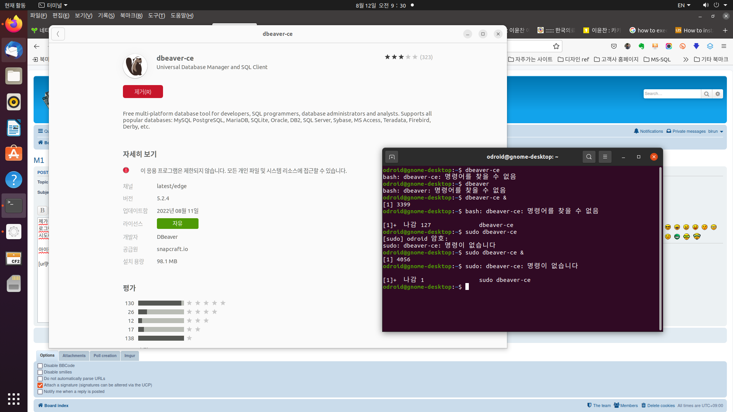Open Firefox from the Ubuntu dock
Image resolution: width=733 pixels, height=412 pixels.
[x=14, y=24]
